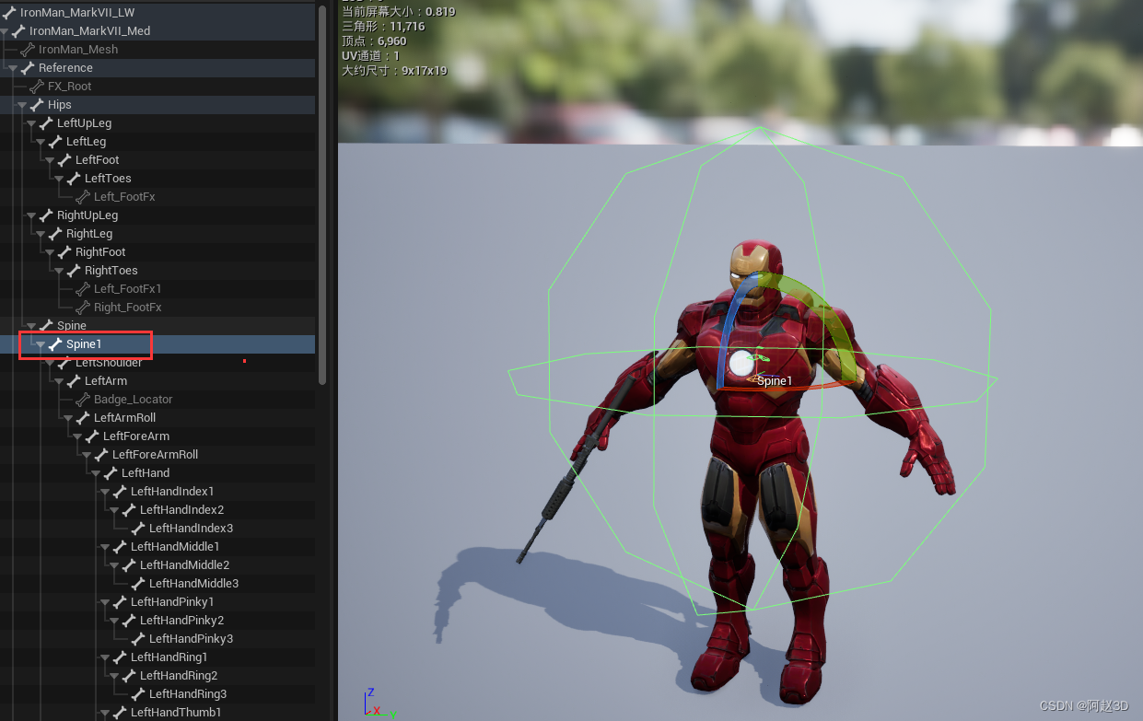The width and height of the screenshot is (1143, 721).
Task: Click the bone icon beside Hips
Action: pos(37,105)
